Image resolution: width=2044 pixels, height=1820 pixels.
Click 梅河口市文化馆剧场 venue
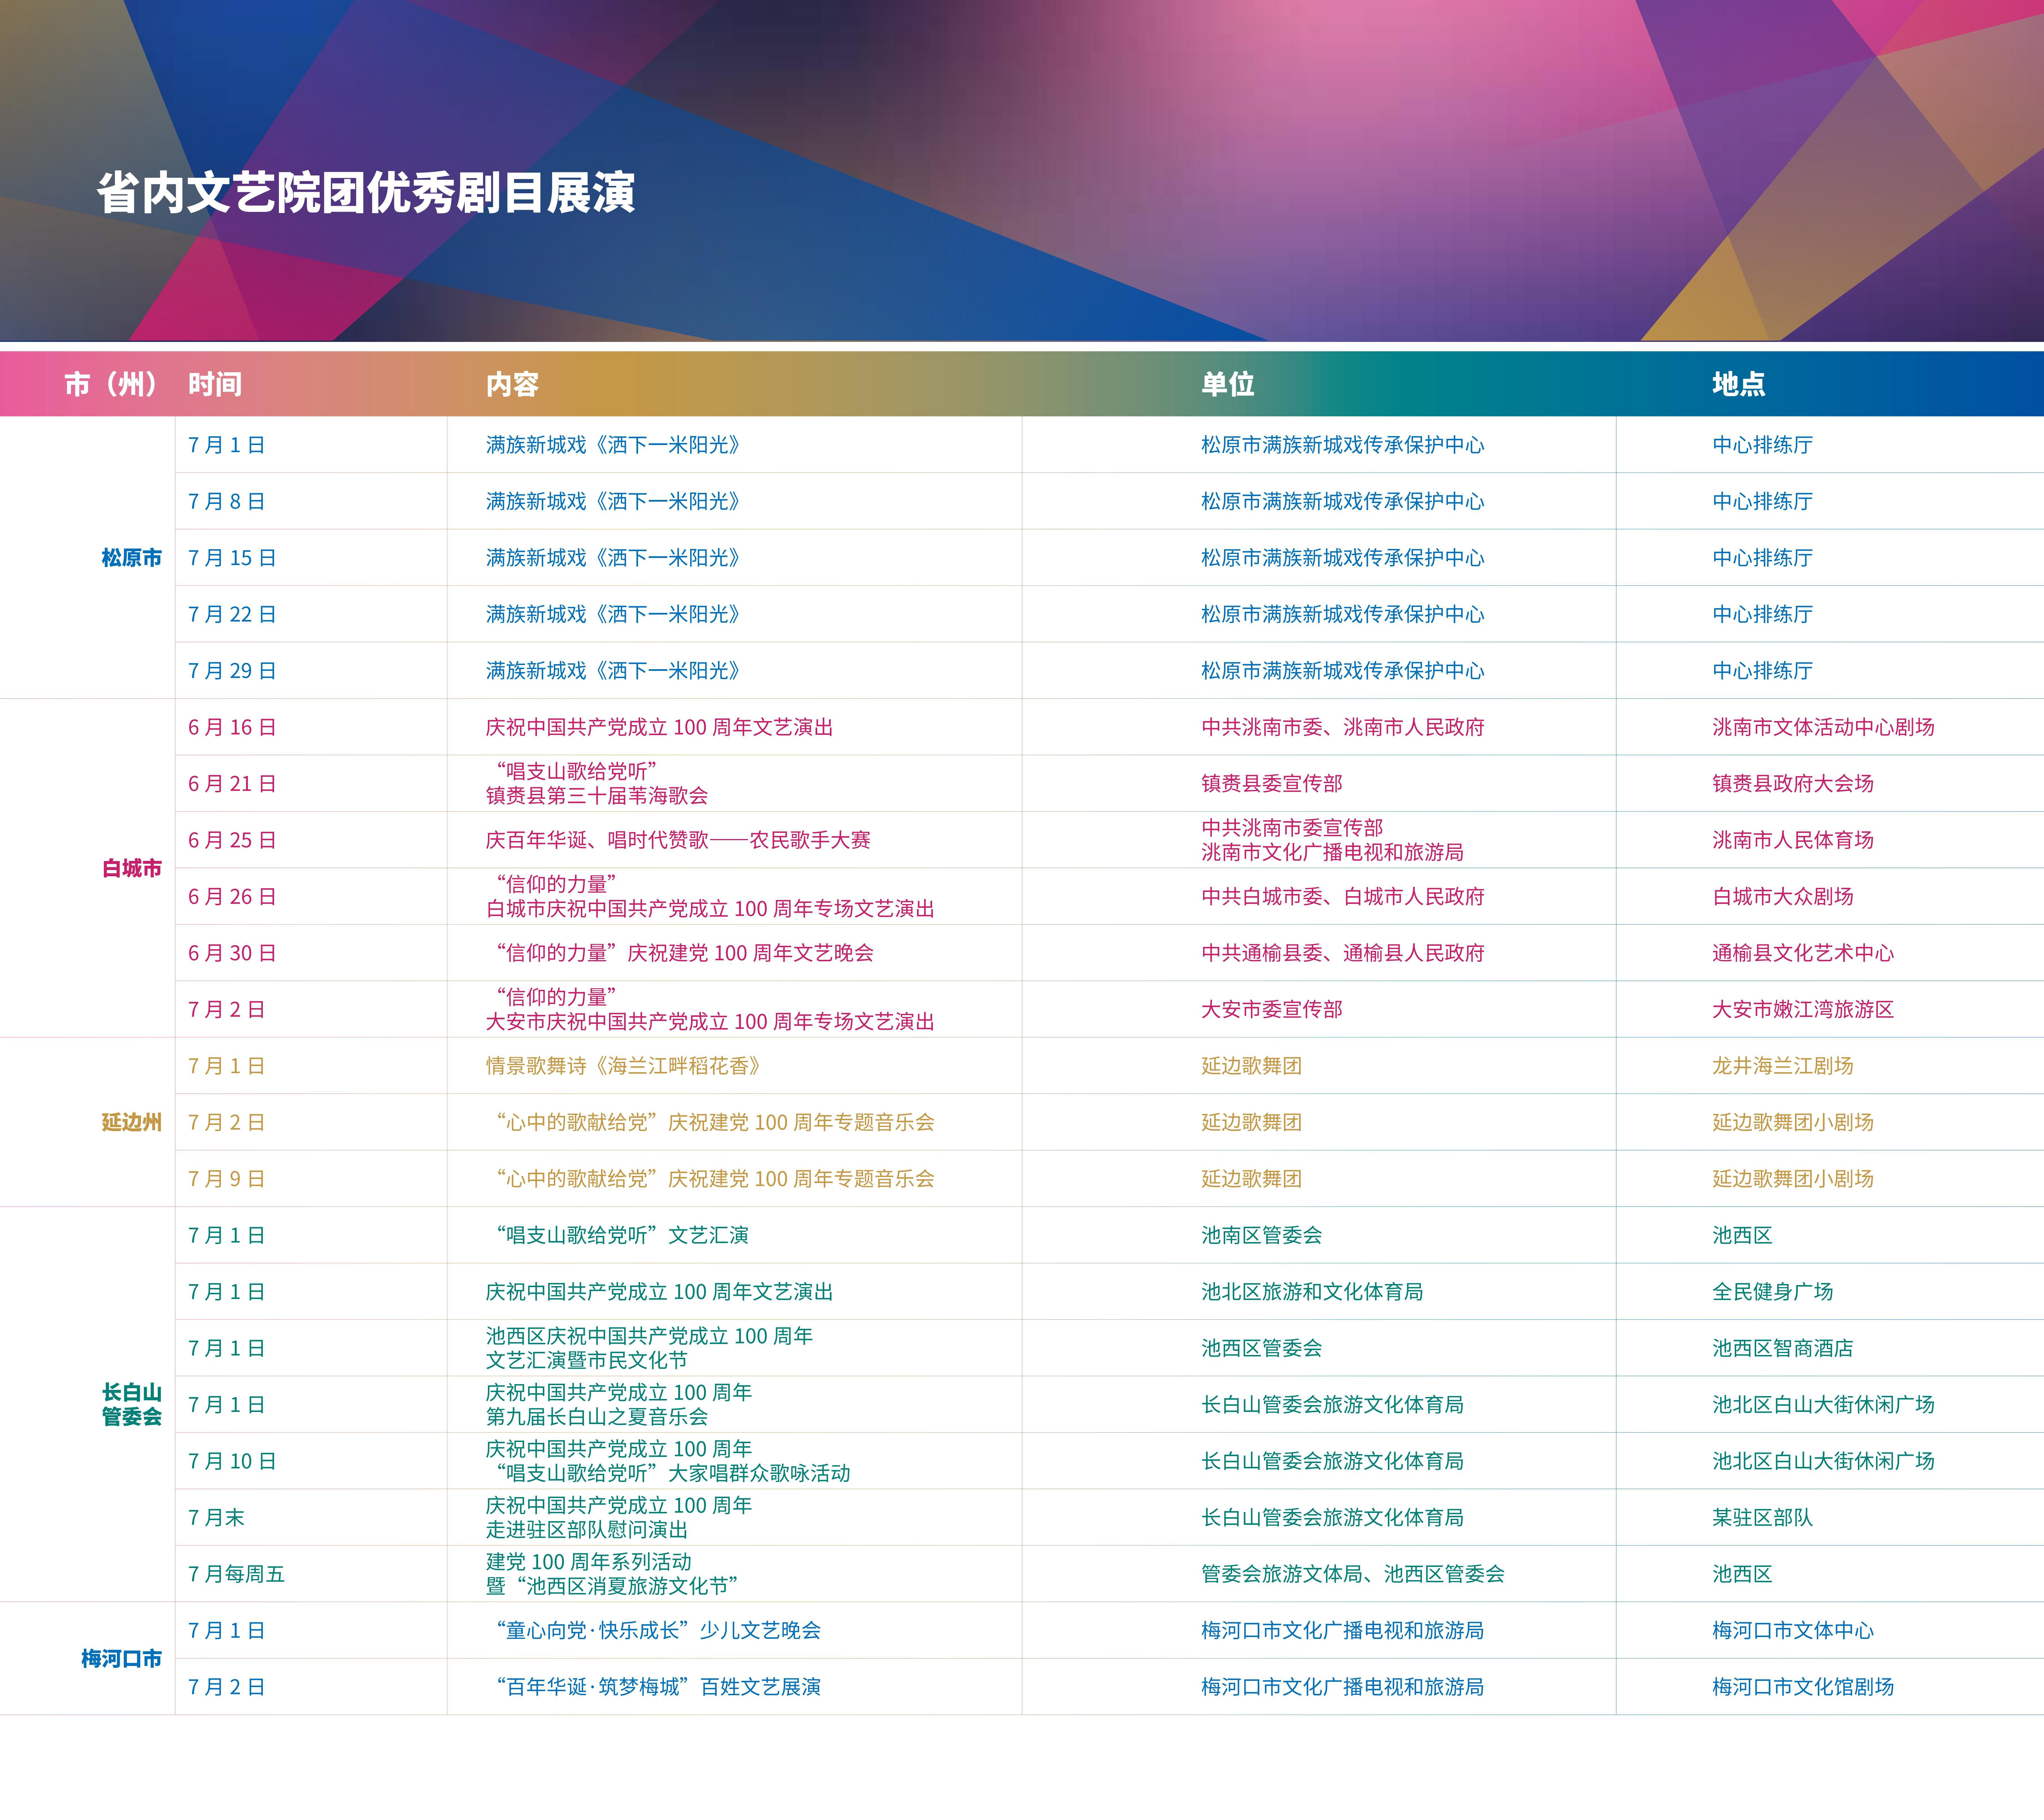coord(1803,1687)
